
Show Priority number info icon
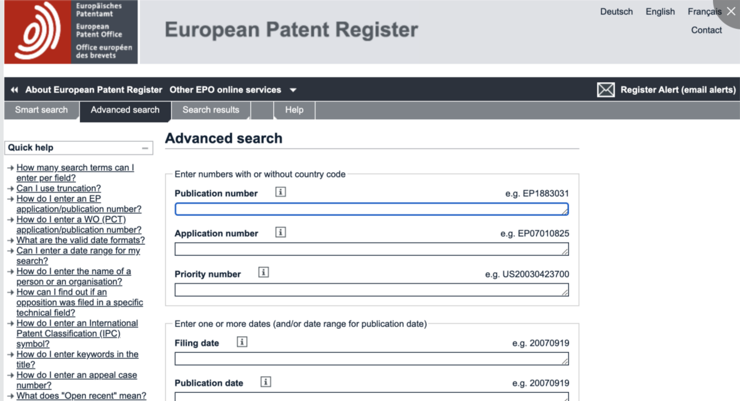263,272
